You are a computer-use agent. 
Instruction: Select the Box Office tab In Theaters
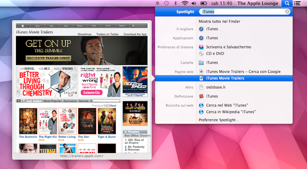point(131,135)
